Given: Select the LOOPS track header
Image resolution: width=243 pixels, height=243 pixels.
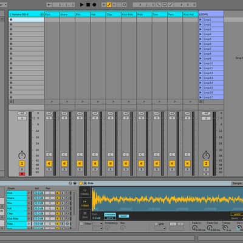Looking at the screenshot, I should click(211, 15).
